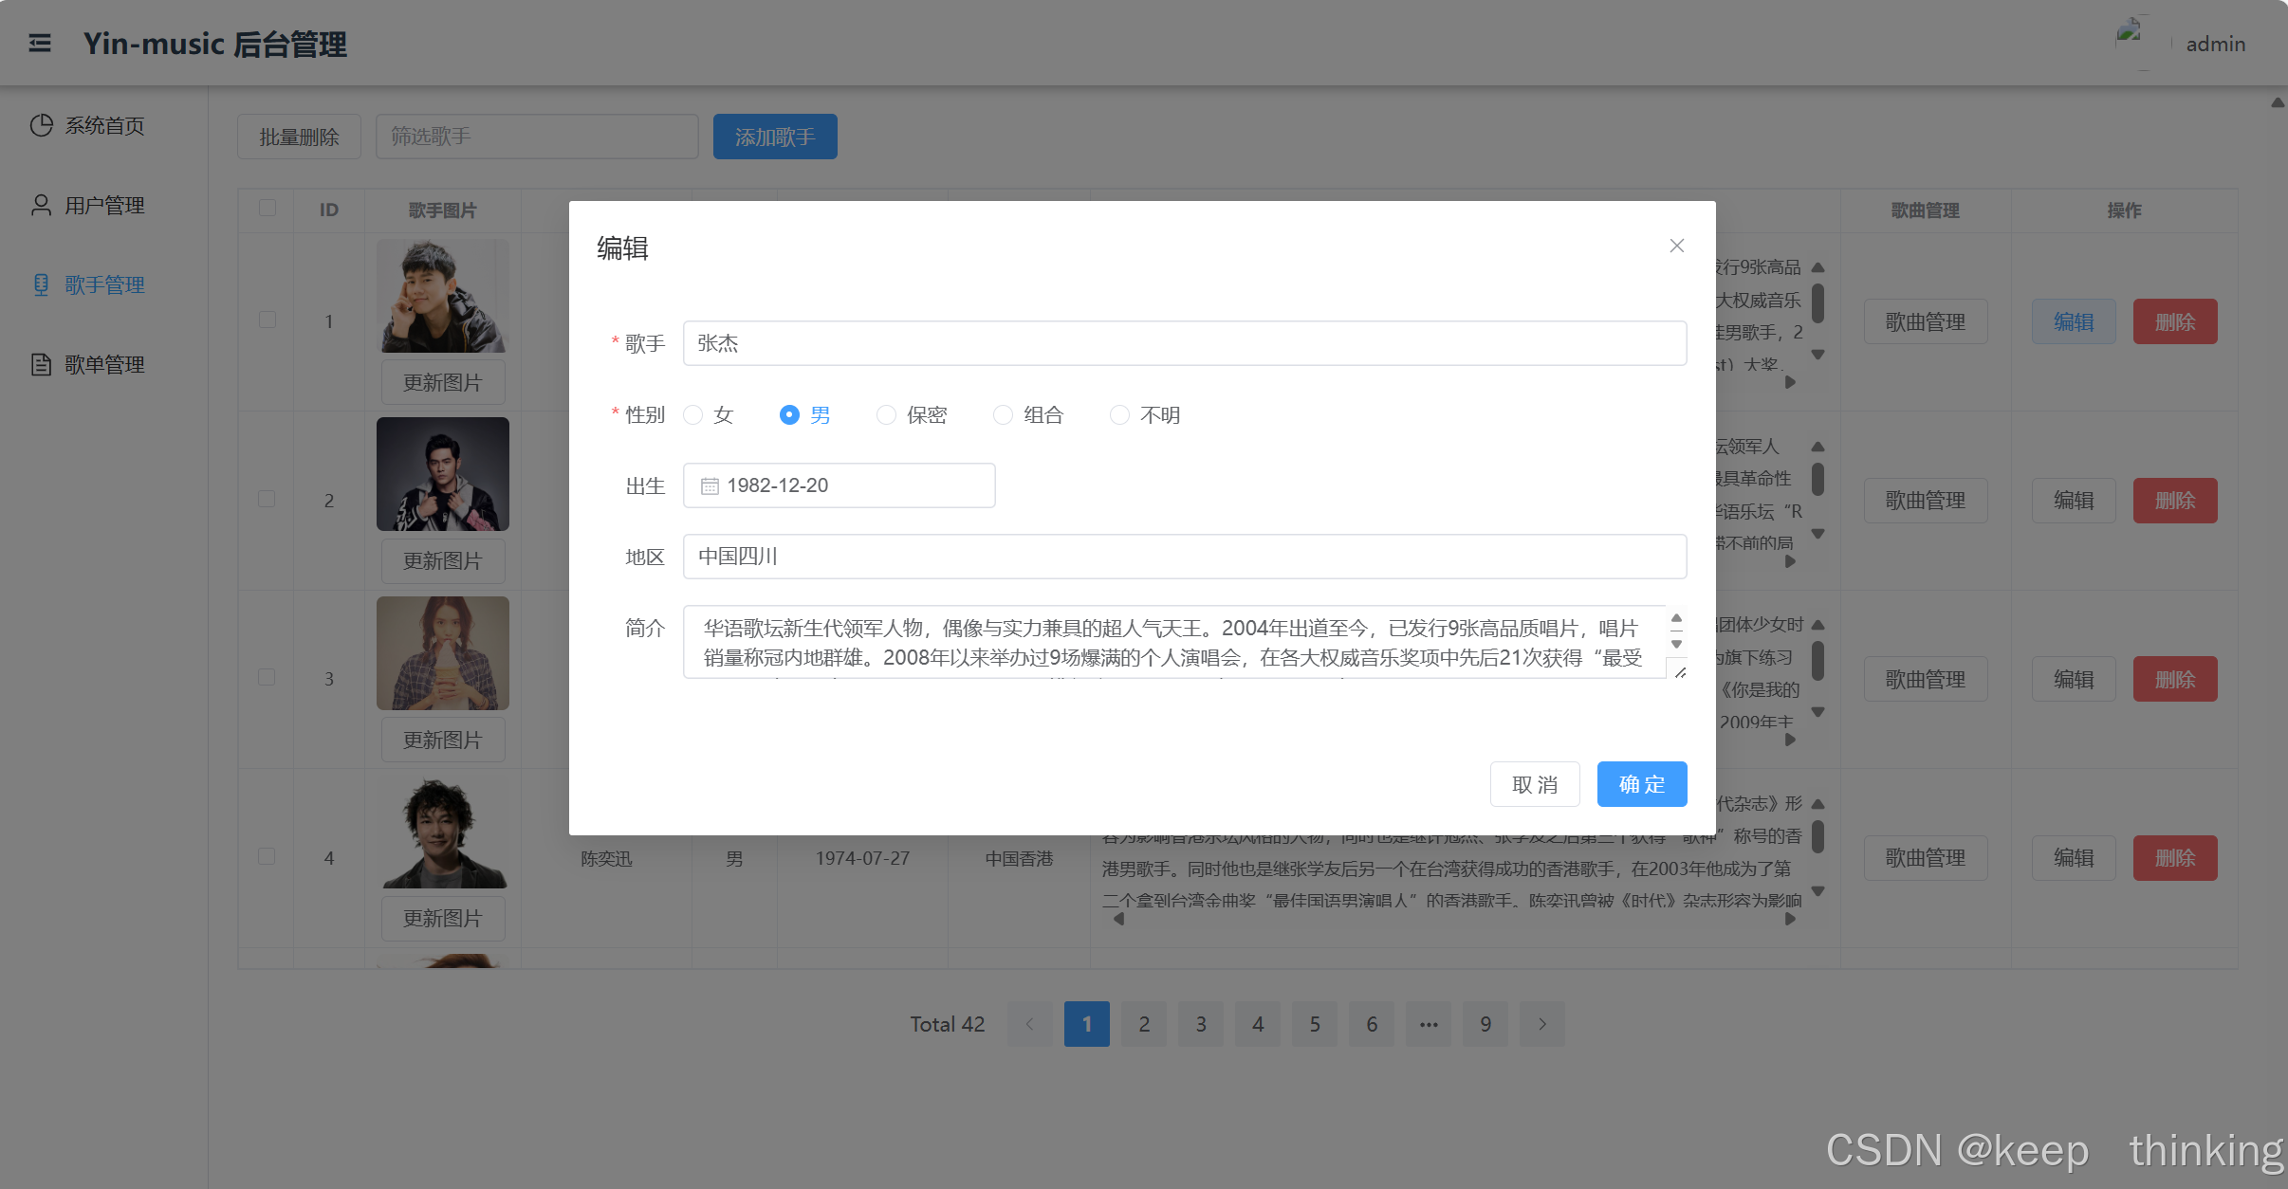The image size is (2288, 1189).
Task: Open the 1982-12-20 birth date picker
Action: click(x=840, y=485)
